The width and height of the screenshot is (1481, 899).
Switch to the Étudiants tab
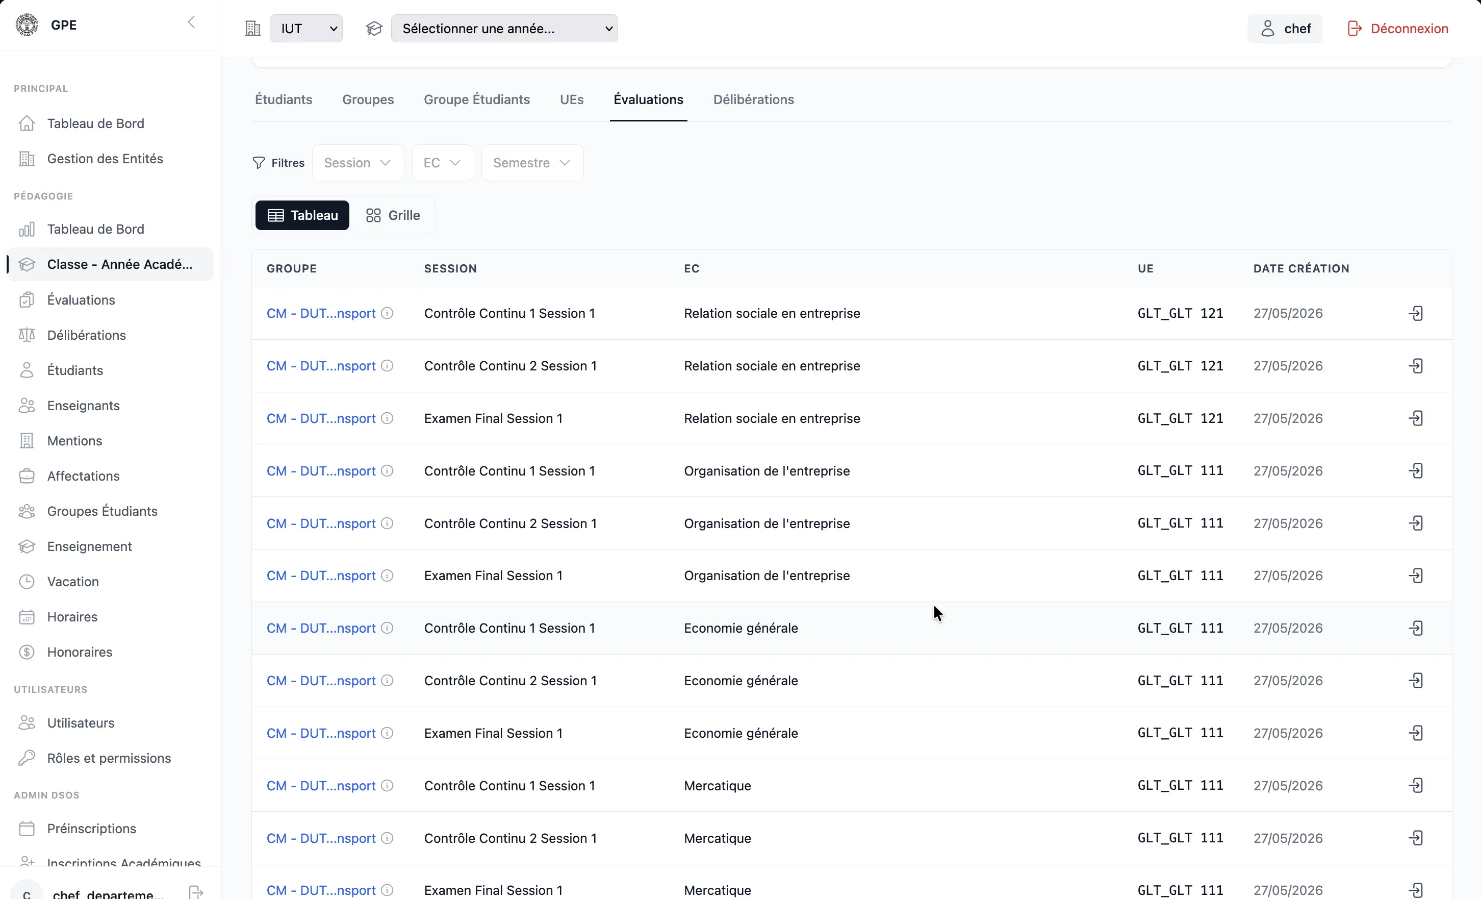click(x=284, y=99)
